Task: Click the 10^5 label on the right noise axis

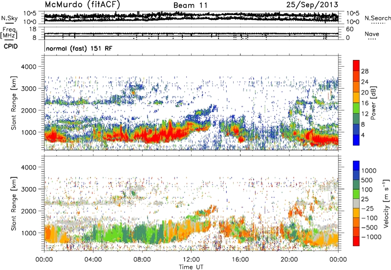Action: click(353, 13)
